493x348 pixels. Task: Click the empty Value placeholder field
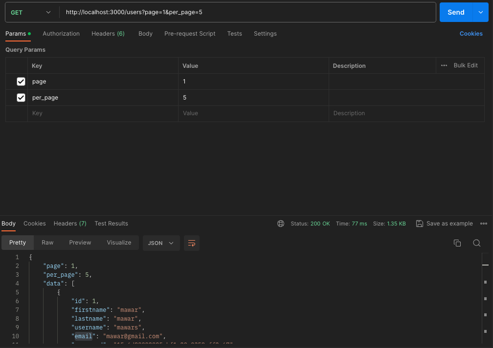point(253,113)
